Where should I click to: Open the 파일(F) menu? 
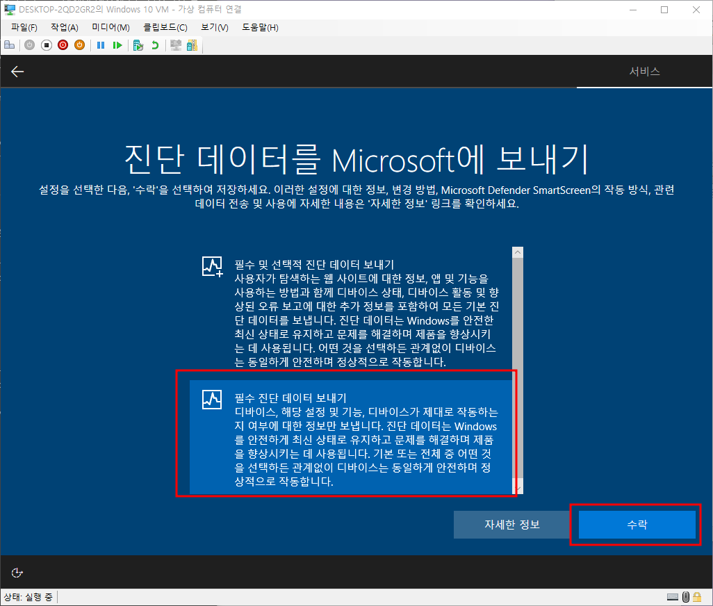(24, 27)
